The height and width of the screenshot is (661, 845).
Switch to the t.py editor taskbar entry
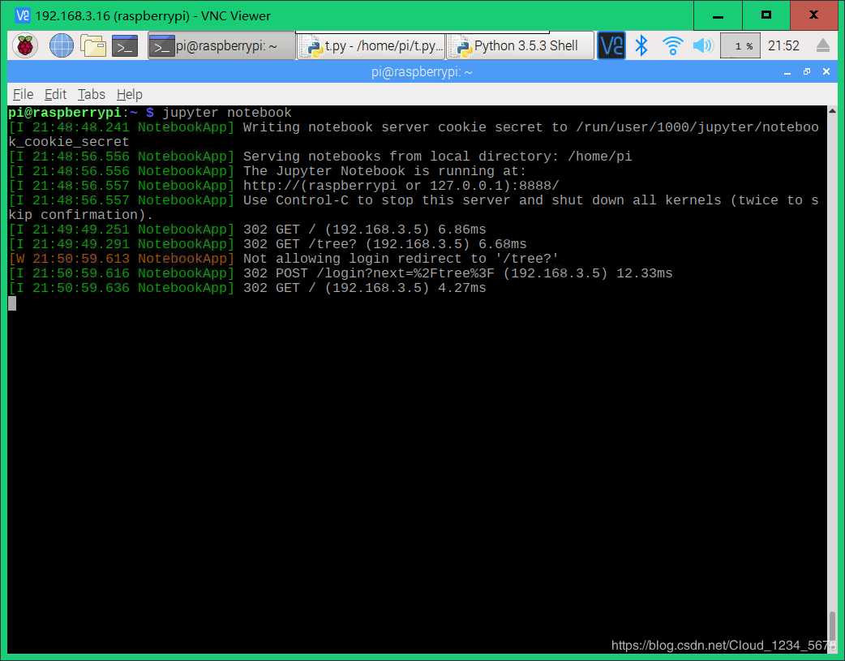[371, 46]
